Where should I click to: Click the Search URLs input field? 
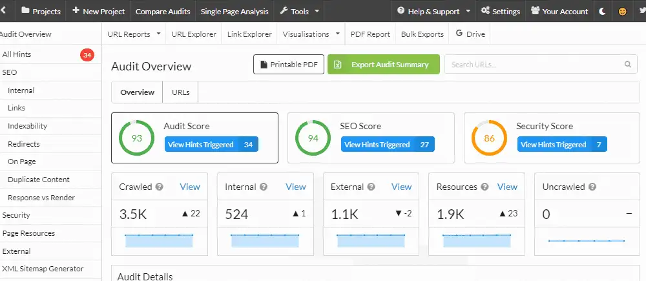click(x=533, y=65)
